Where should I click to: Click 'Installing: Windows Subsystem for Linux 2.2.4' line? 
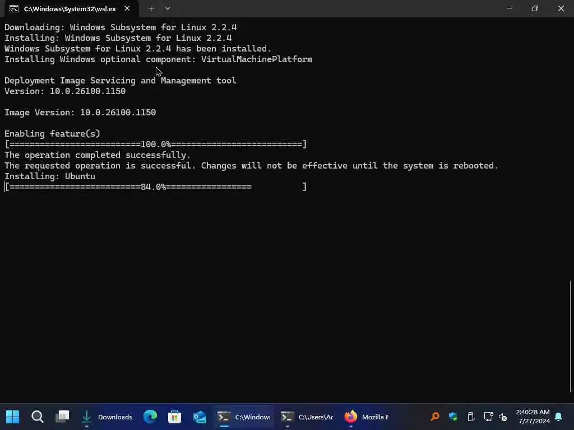(118, 38)
